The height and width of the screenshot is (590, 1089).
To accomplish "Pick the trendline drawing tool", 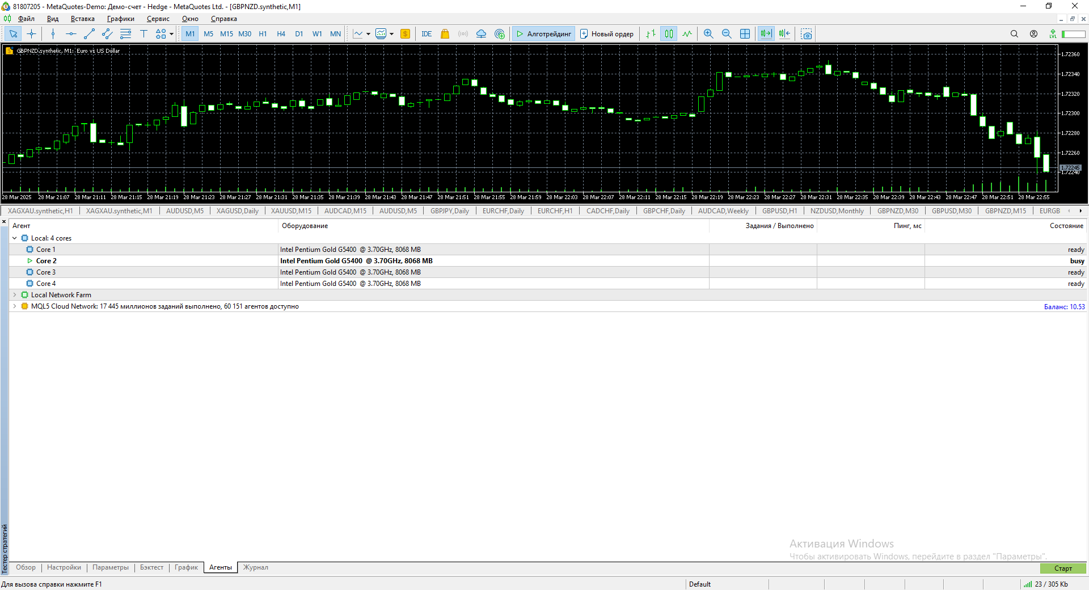I will pyautogui.click(x=89, y=34).
